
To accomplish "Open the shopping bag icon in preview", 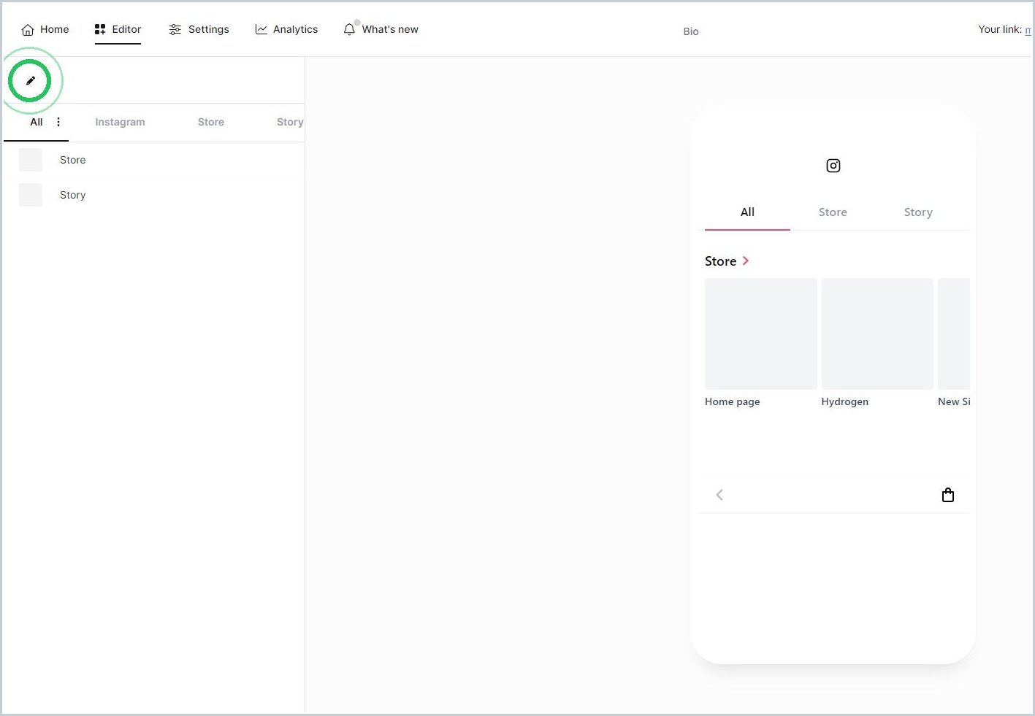I will [x=948, y=495].
